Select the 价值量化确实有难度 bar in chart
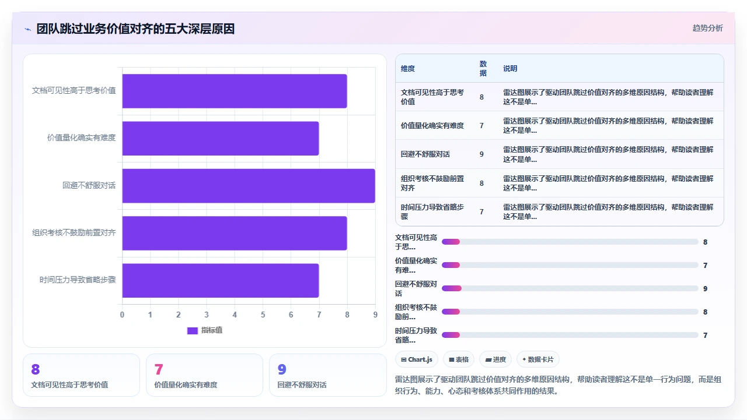The image size is (747, 420). coord(221,138)
